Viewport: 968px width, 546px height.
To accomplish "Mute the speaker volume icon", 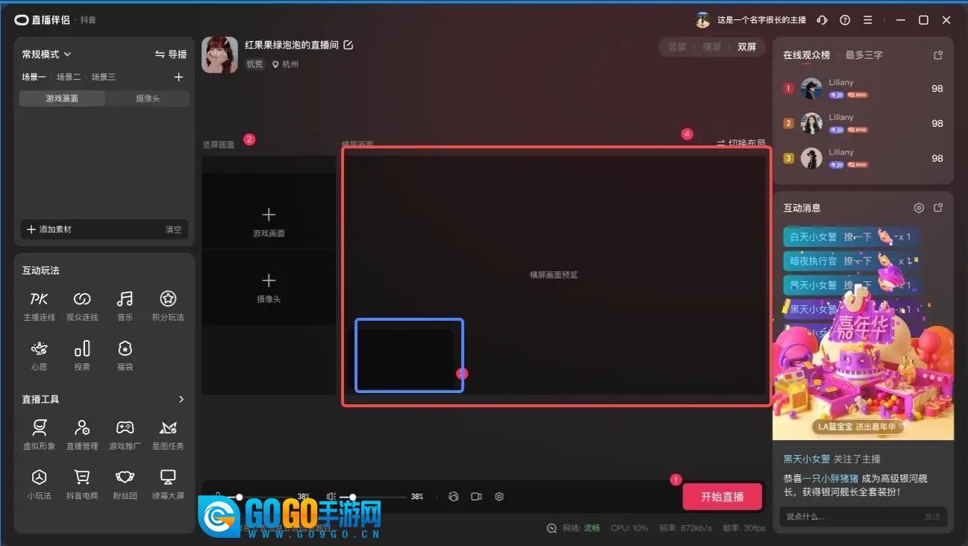I will click(331, 496).
